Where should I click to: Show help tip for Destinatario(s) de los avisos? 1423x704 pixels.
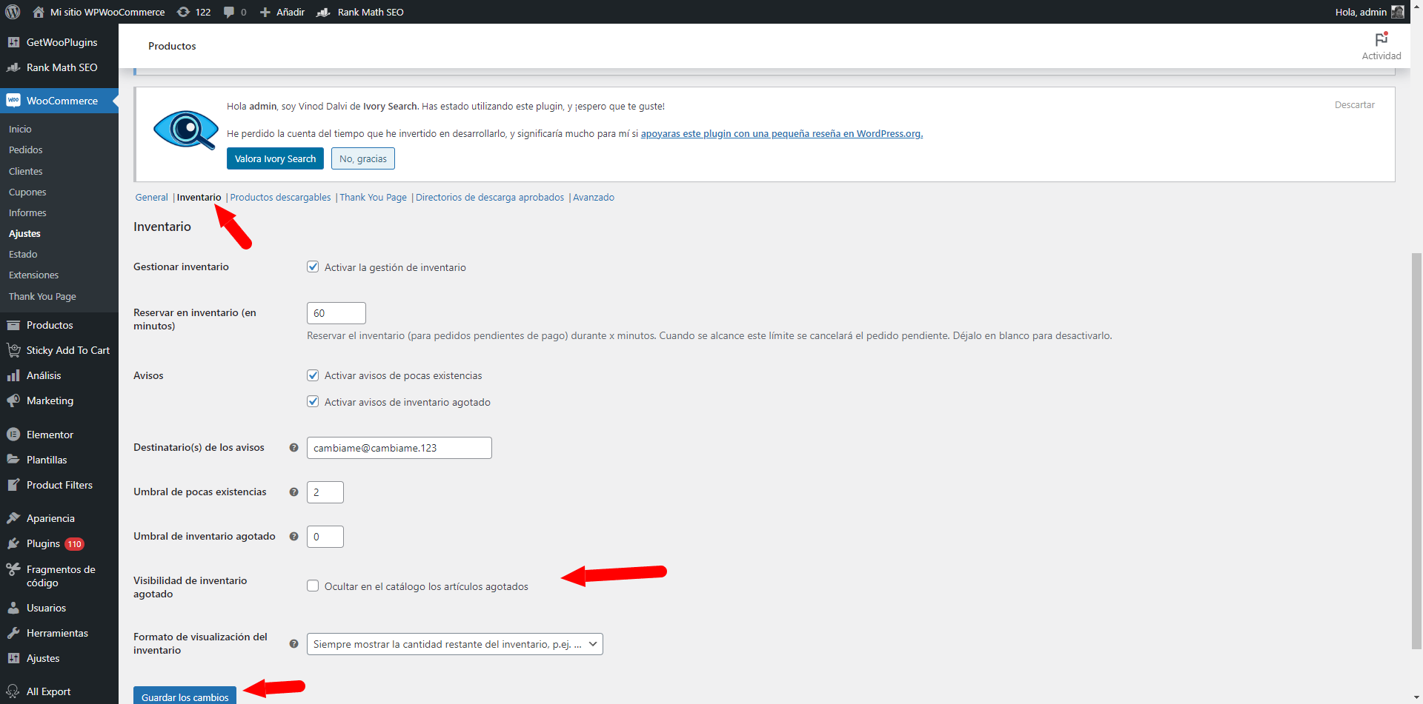tap(293, 448)
